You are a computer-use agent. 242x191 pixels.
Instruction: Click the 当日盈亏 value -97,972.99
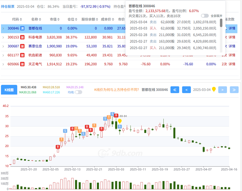click(x=95, y=7)
